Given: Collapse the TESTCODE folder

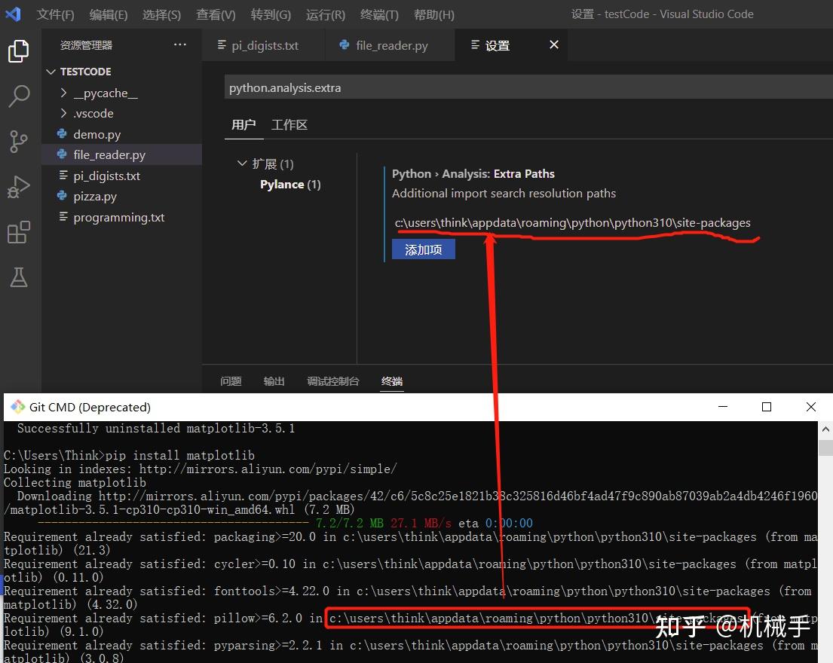Looking at the screenshot, I should click(51, 71).
